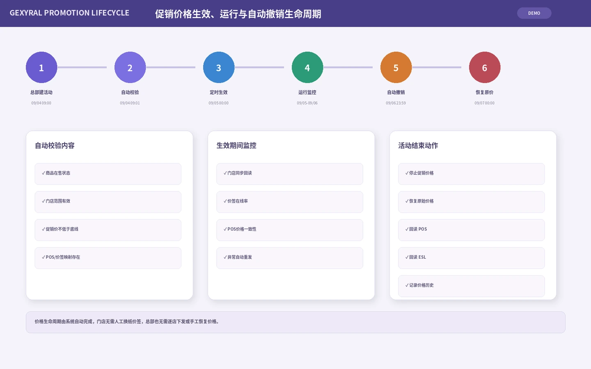Click the 09/06 23:59 timestamp
Viewport: 591px width, 369px height.
pos(396,103)
